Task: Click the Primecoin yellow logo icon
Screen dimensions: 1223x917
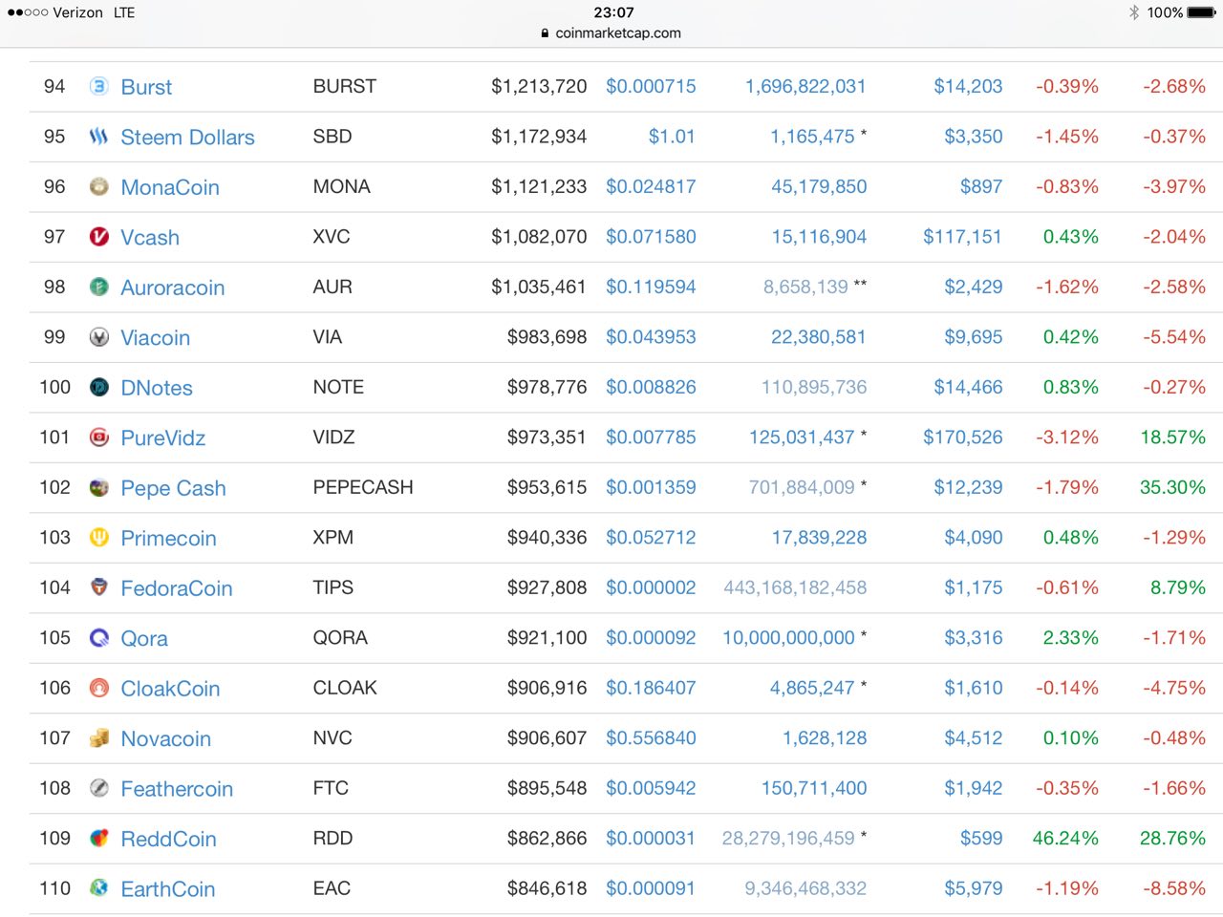Action: (98, 538)
